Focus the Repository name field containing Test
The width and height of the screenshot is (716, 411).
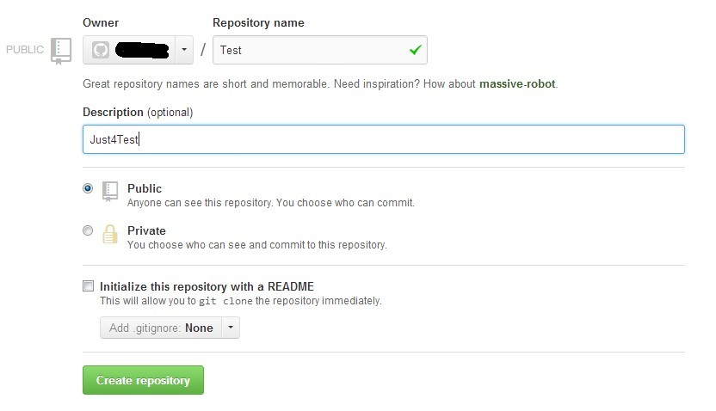tap(319, 50)
